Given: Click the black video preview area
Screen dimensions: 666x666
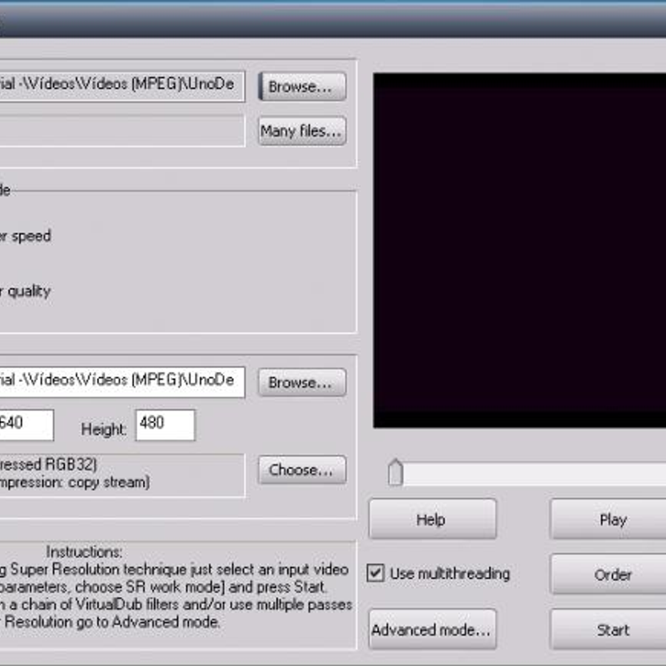Looking at the screenshot, I should coord(519,250).
